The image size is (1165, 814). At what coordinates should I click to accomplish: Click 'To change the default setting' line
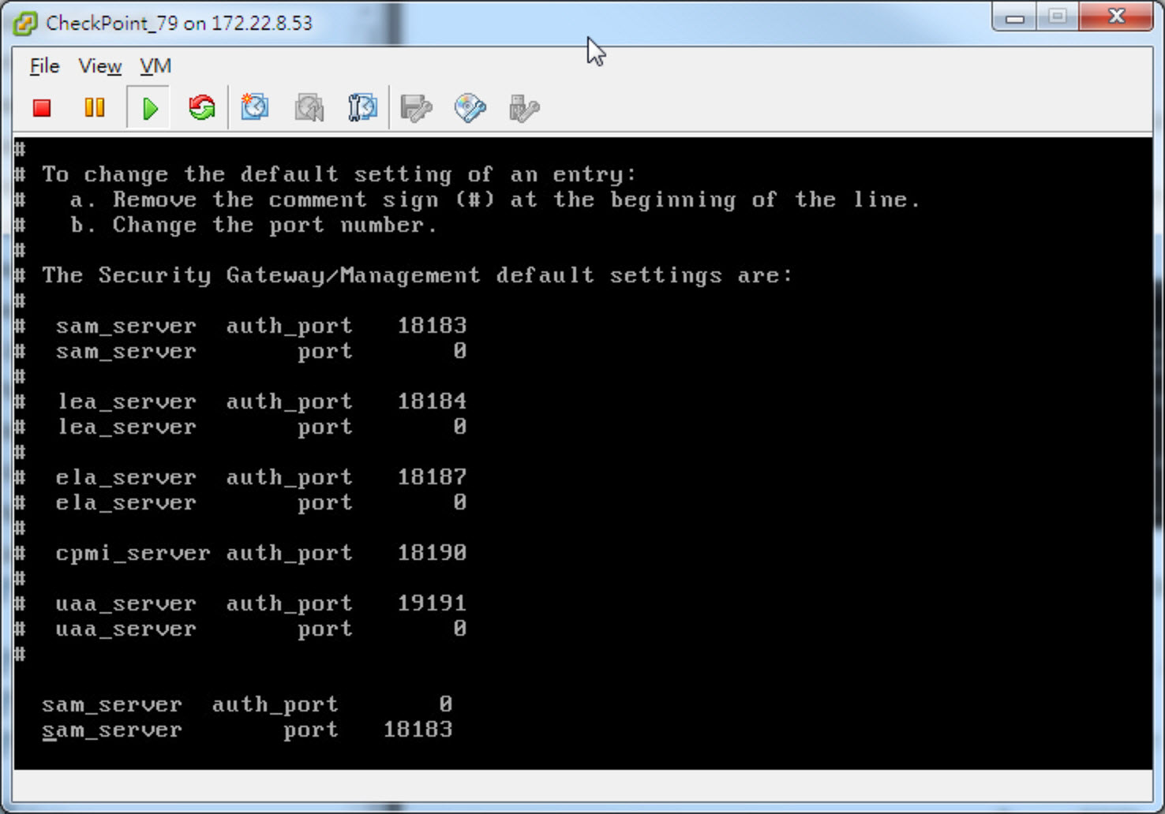[325, 174]
